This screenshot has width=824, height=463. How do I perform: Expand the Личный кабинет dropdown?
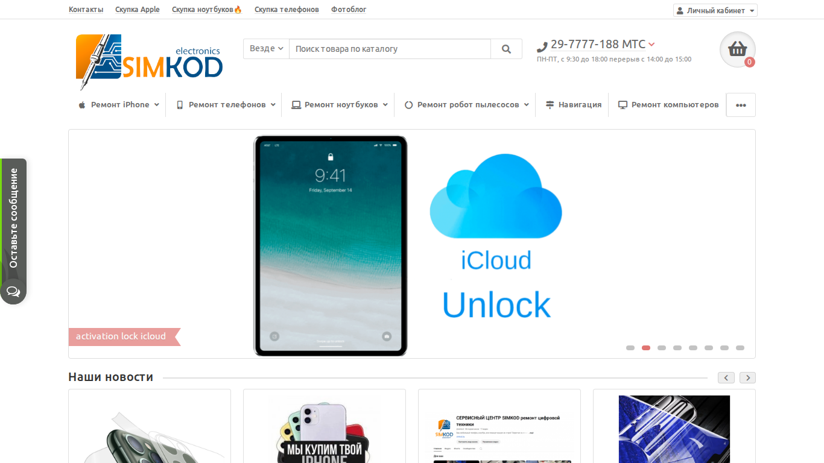[752, 11]
